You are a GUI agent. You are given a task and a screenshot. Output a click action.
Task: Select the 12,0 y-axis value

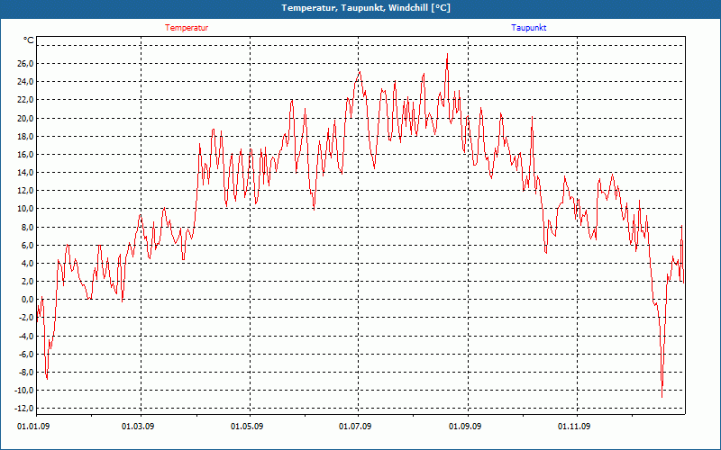point(26,191)
